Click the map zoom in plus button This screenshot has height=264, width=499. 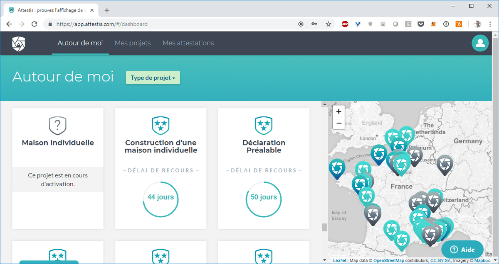(338, 111)
